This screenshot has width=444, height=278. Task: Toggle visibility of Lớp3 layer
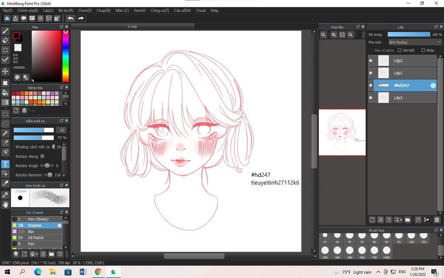pos(371,98)
